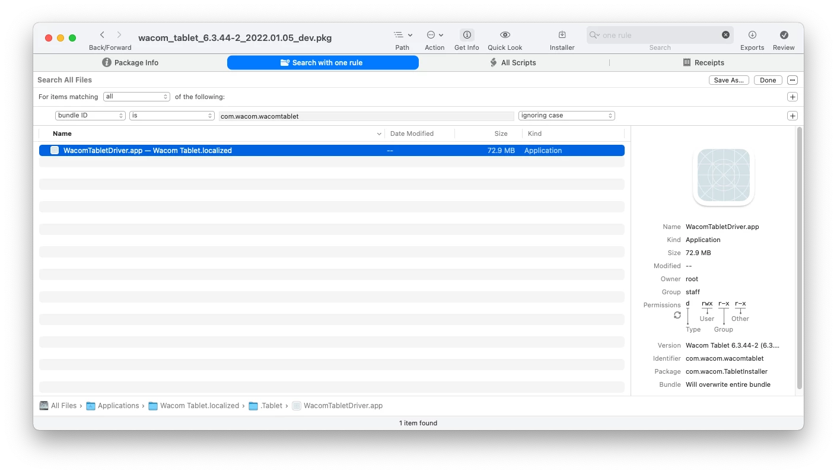Edit the com.wacom.wacomtablet value field
This screenshot has width=837, height=474.
click(366, 116)
